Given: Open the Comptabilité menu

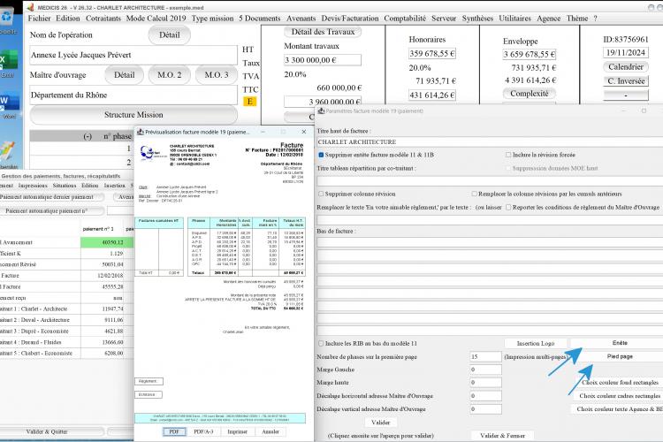Looking at the screenshot, I should [x=405, y=19].
